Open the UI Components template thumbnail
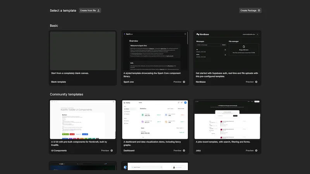Image resolution: width=310 pixels, height=174 pixels. [83, 119]
